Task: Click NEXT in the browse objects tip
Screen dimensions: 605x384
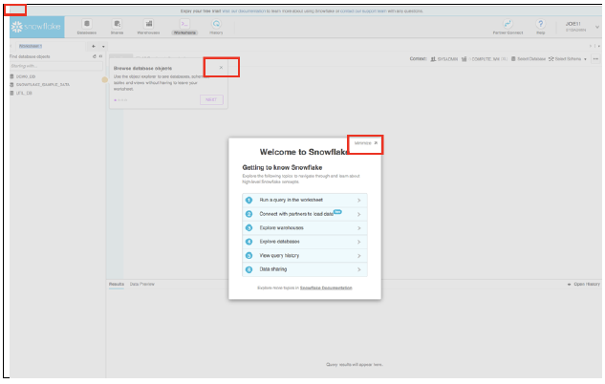Action: click(x=211, y=100)
